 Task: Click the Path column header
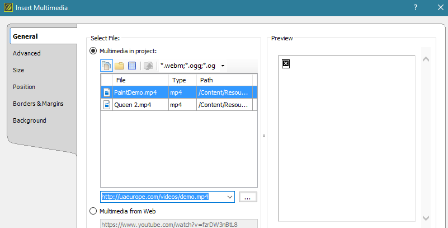pyautogui.click(x=225, y=80)
